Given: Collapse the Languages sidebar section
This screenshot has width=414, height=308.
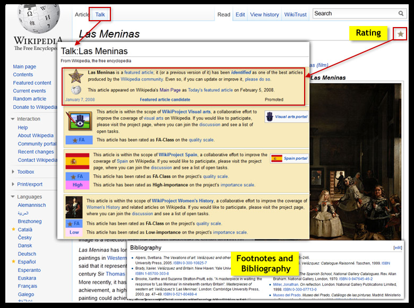Looking at the screenshot, I should click(13, 197).
